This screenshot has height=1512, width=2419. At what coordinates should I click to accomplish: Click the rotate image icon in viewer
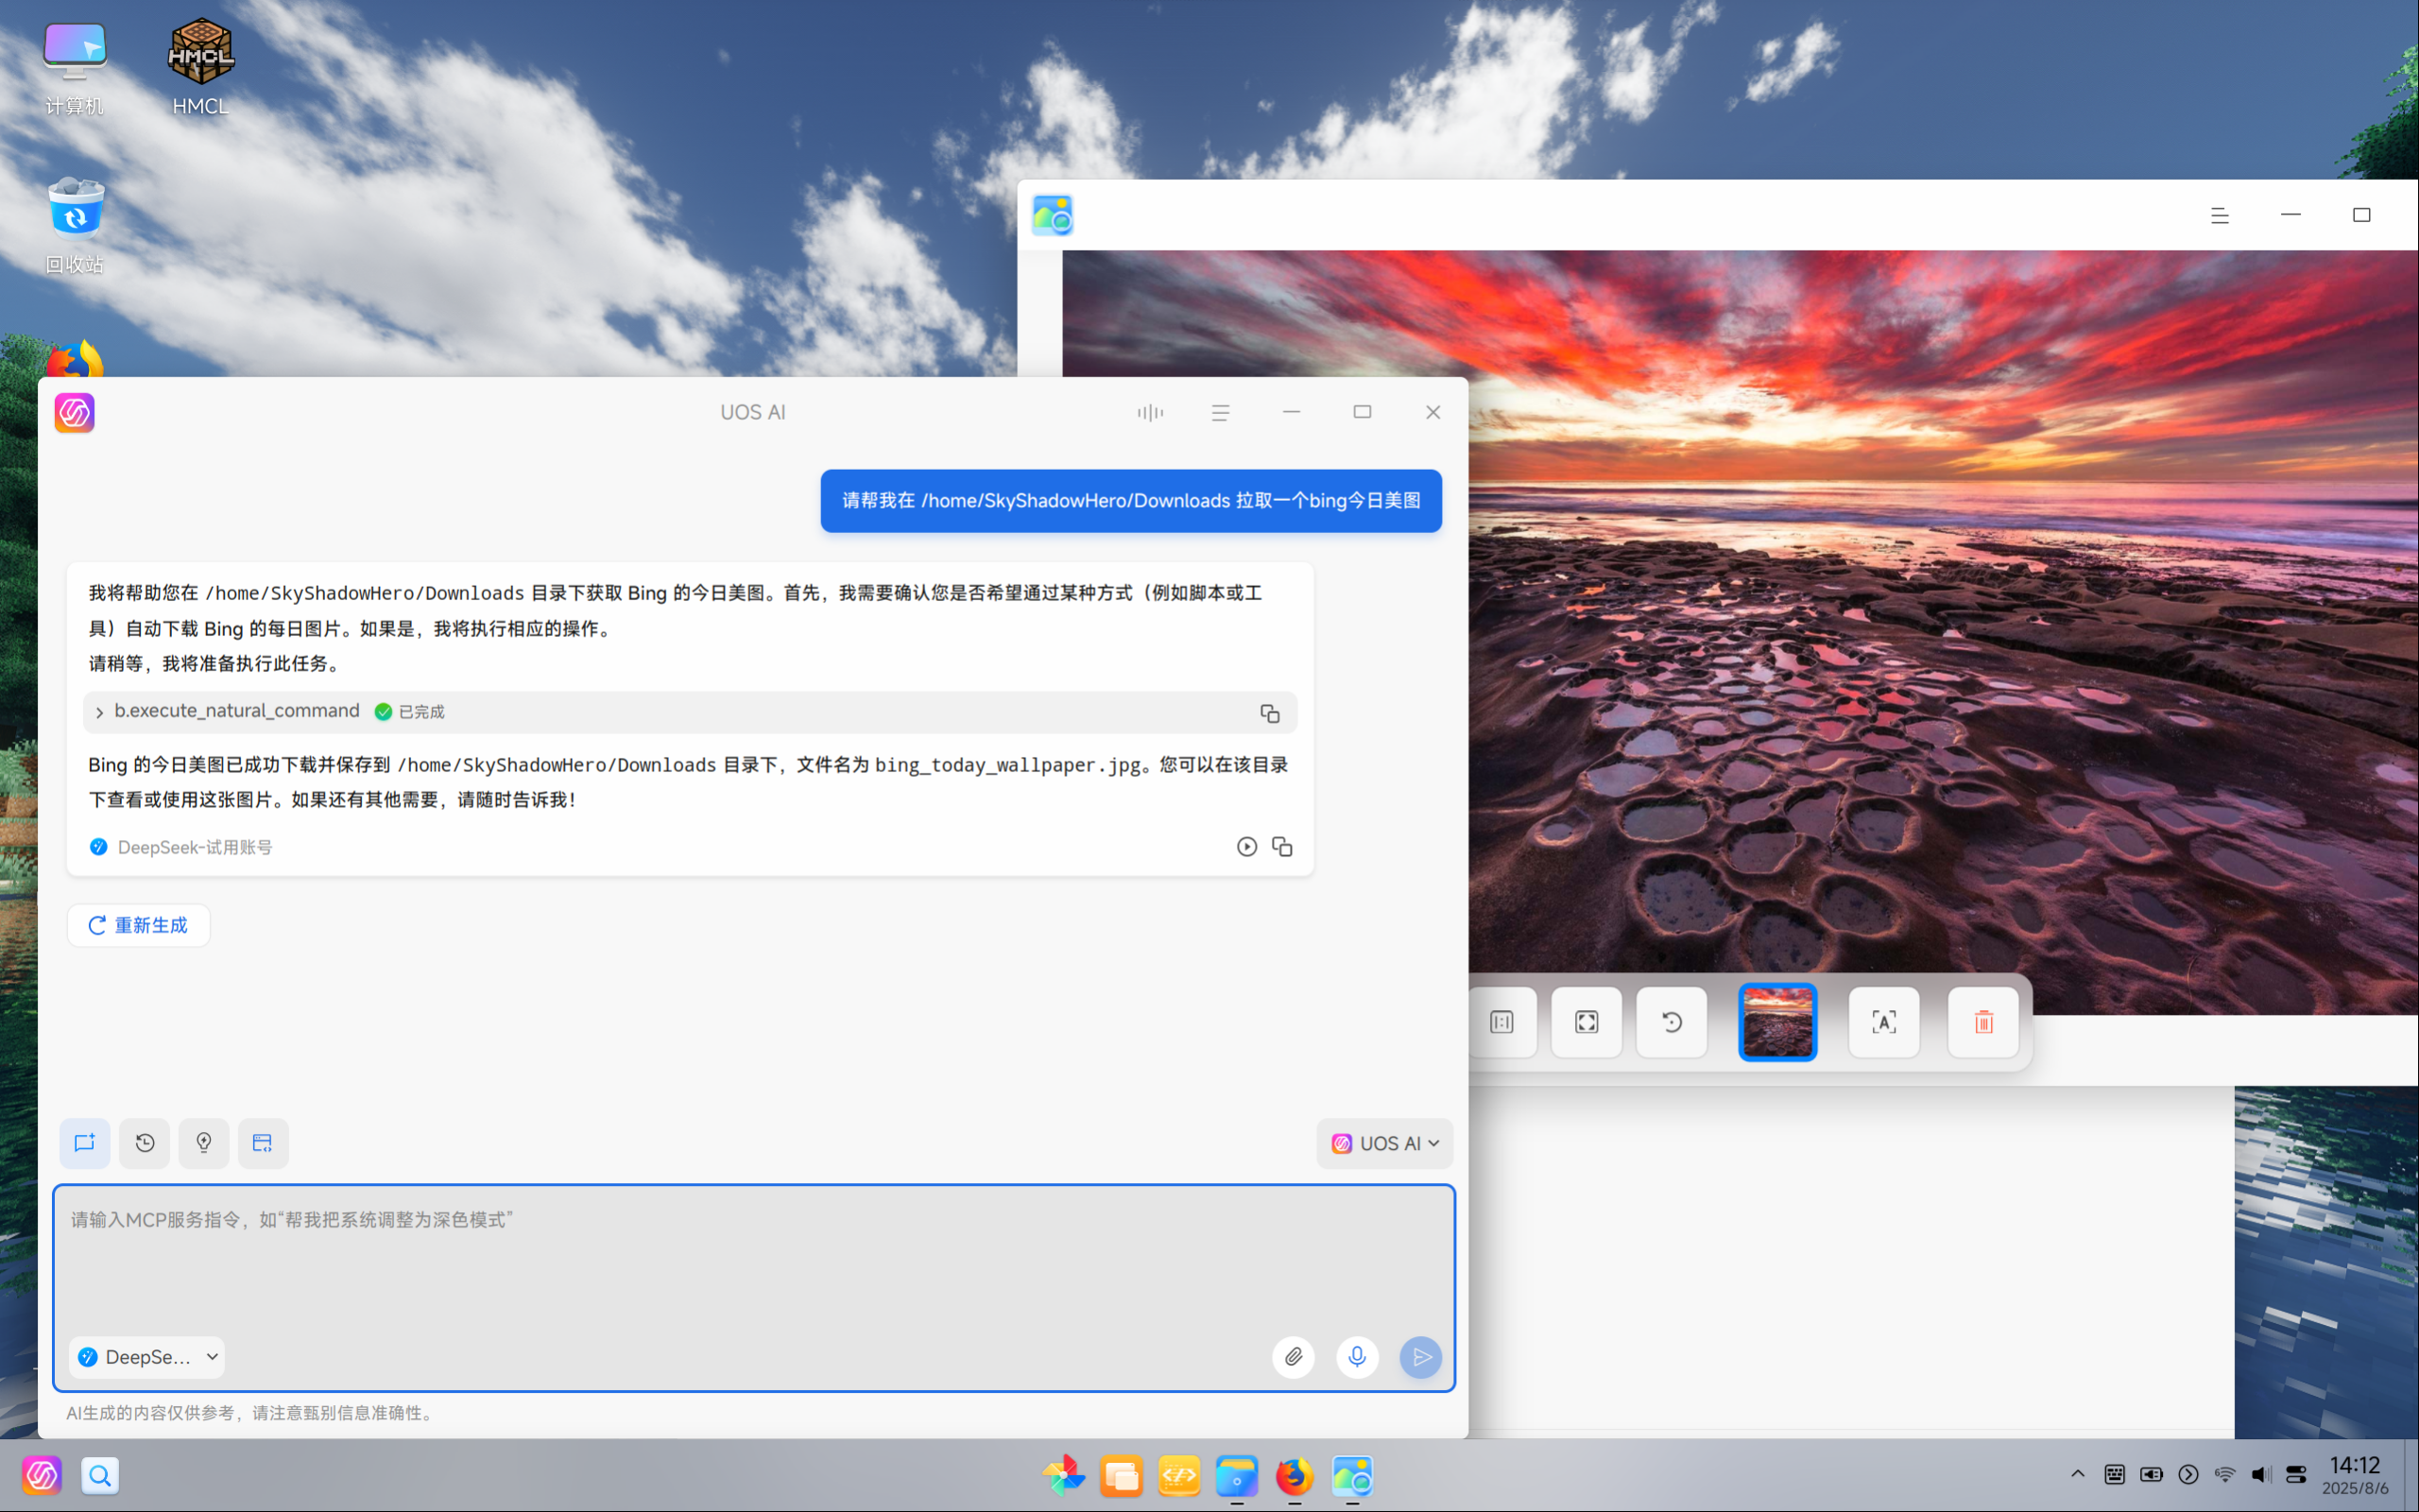click(x=1672, y=1022)
